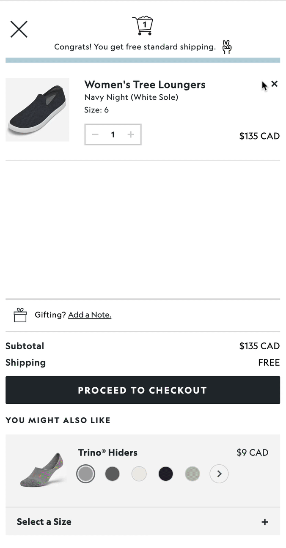This screenshot has height=548, width=286.
Task: Click the gift box icon
Action: pos(20,315)
